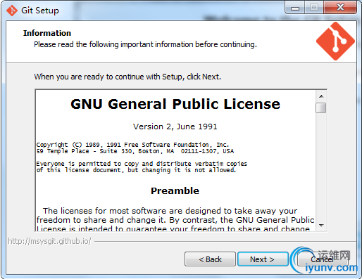
Task: Close the Git Setup window
Action: click(x=340, y=8)
